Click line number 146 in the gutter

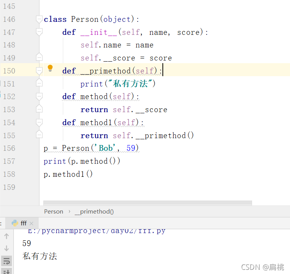pyautogui.click(x=9, y=20)
